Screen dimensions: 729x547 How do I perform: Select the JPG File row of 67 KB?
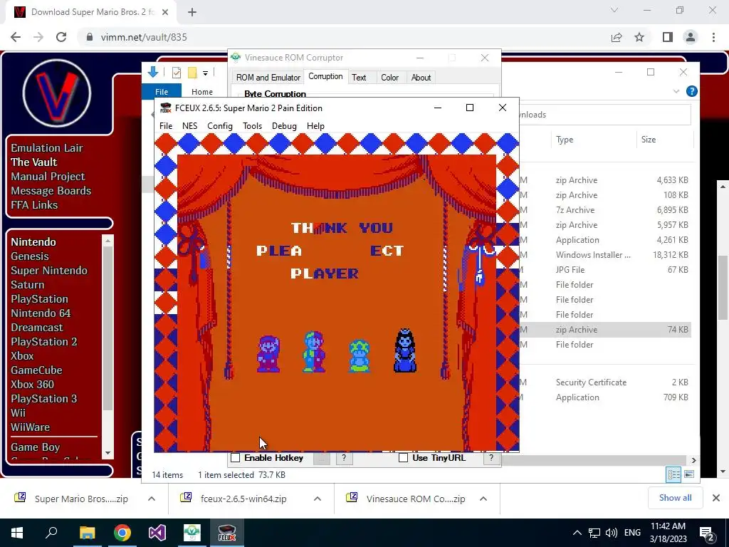pyautogui.click(x=604, y=270)
